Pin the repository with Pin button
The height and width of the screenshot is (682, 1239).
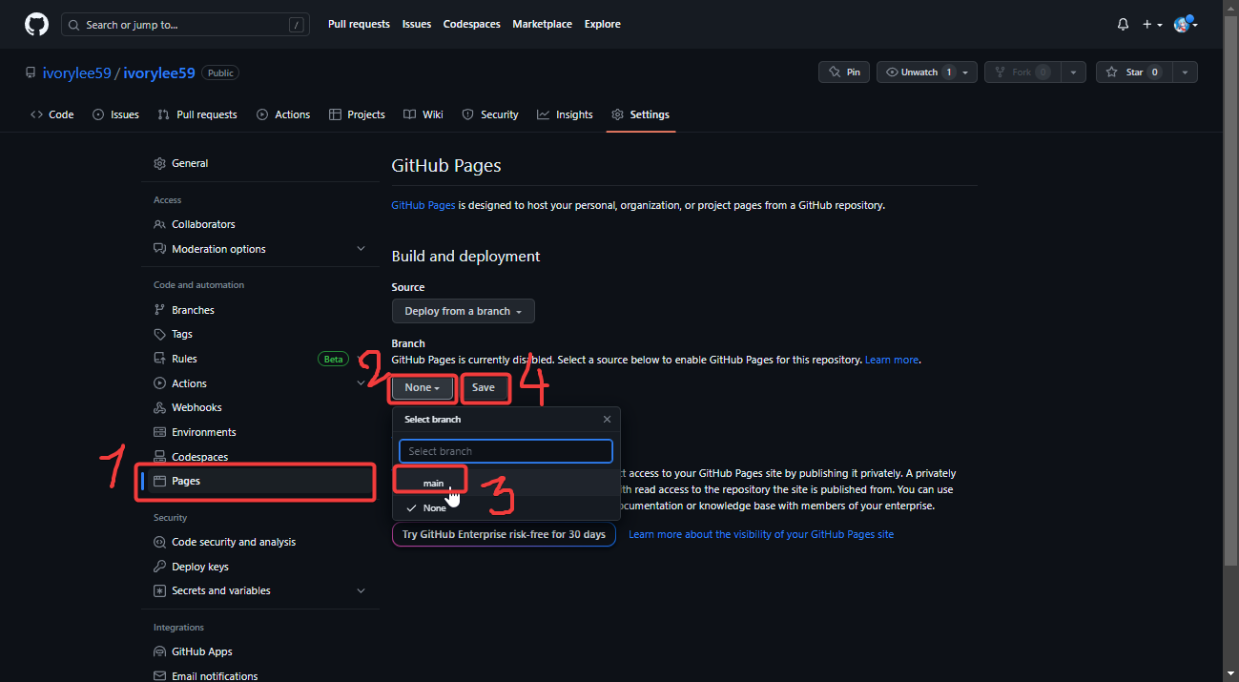[844, 72]
